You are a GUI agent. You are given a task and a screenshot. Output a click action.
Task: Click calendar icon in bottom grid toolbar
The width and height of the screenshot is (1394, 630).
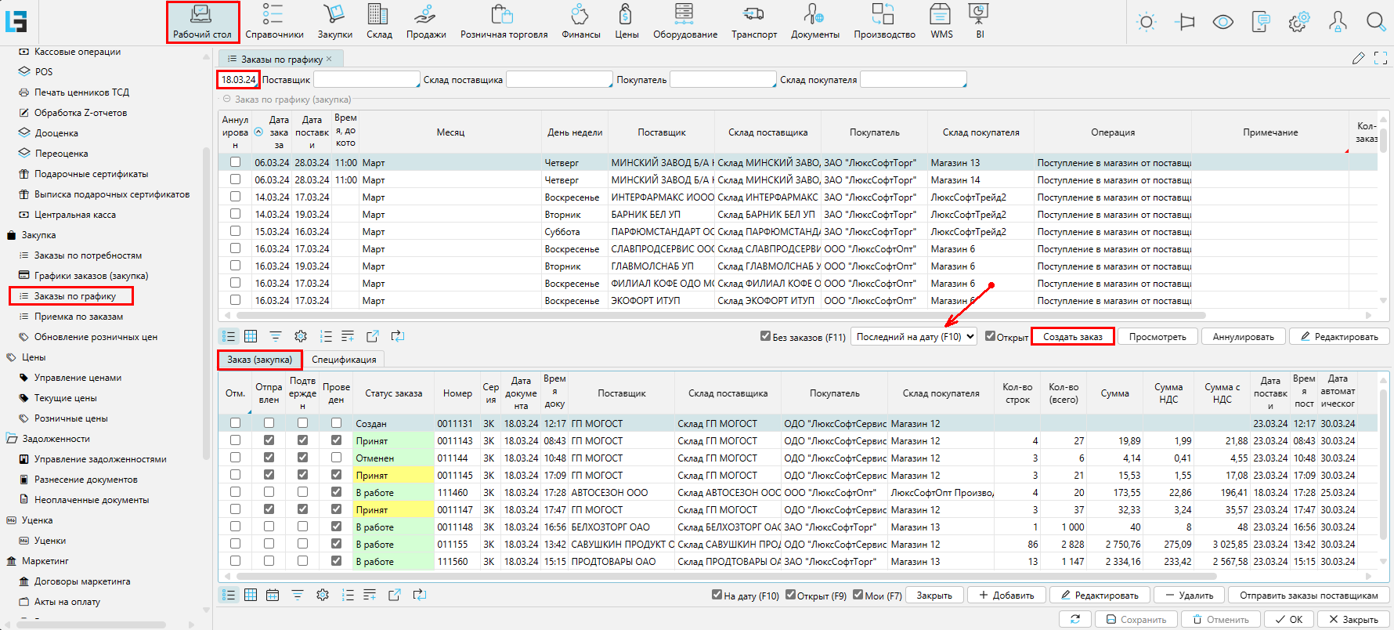click(x=273, y=596)
